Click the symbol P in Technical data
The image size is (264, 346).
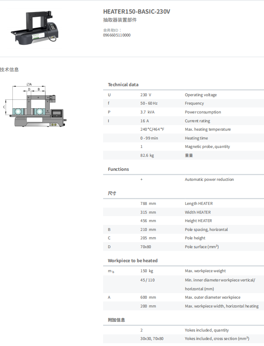[109, 112]
